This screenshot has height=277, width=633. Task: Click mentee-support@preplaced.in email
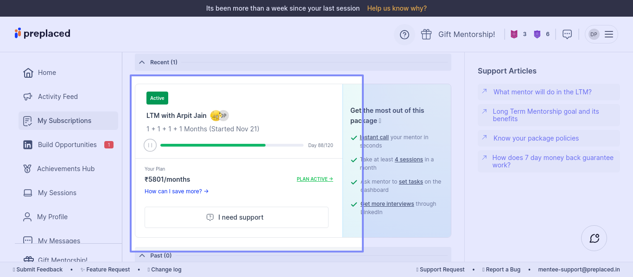tap(579, 270)
